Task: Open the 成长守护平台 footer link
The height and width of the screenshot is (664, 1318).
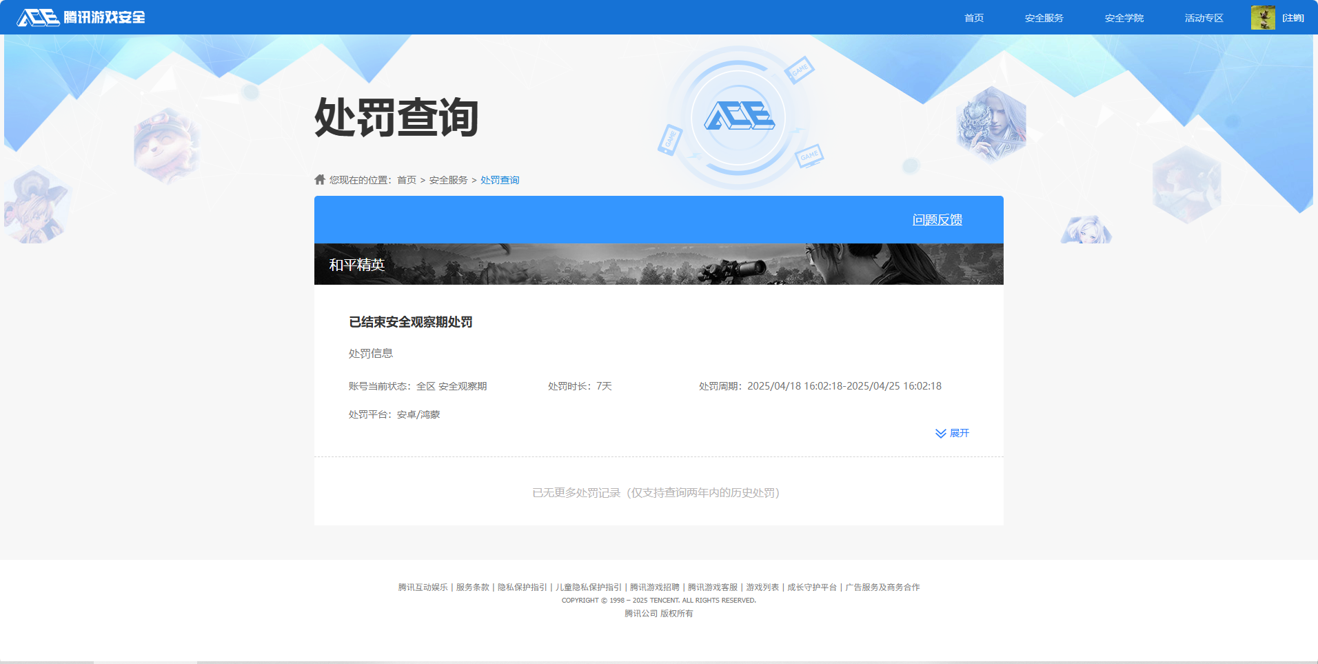Action: click(x=811, y=587)
